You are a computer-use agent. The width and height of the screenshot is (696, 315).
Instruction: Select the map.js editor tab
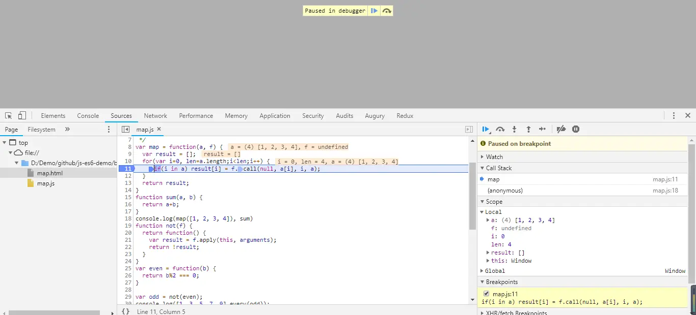[145, 130]
